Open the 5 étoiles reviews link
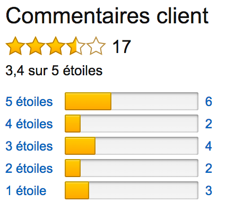Screen dimensions: 226x211 (29, 102)
